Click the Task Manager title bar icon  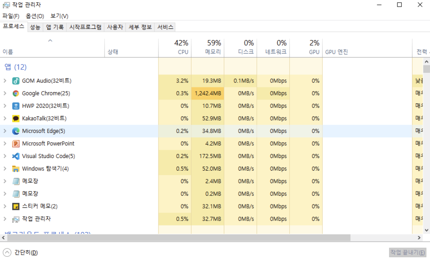(6, 5)
